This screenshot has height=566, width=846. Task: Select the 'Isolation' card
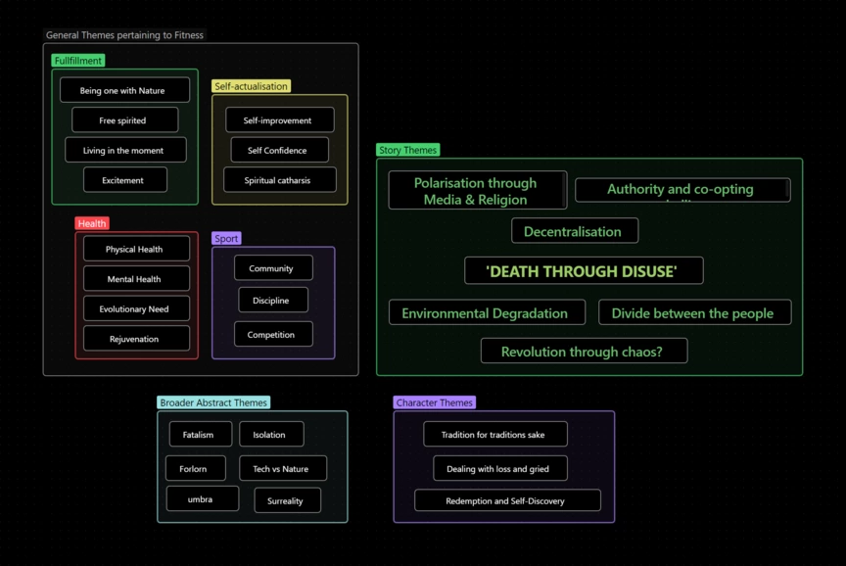(x=271, y=434)
